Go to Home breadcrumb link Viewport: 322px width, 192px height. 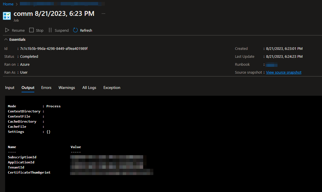(8, 4)
